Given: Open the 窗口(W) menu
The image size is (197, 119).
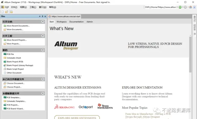Looking at the screenshot, I should [x=43, y=7].
